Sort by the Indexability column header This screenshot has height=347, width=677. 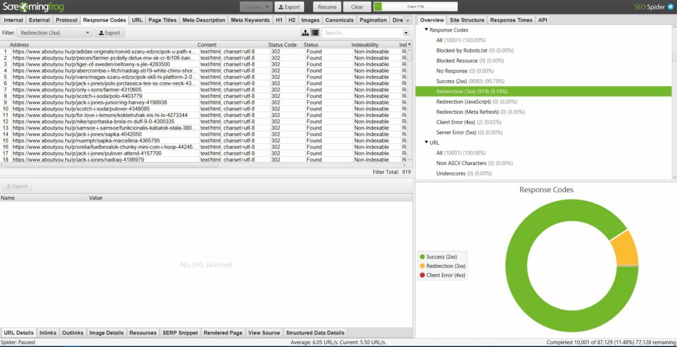pos(374,45)
